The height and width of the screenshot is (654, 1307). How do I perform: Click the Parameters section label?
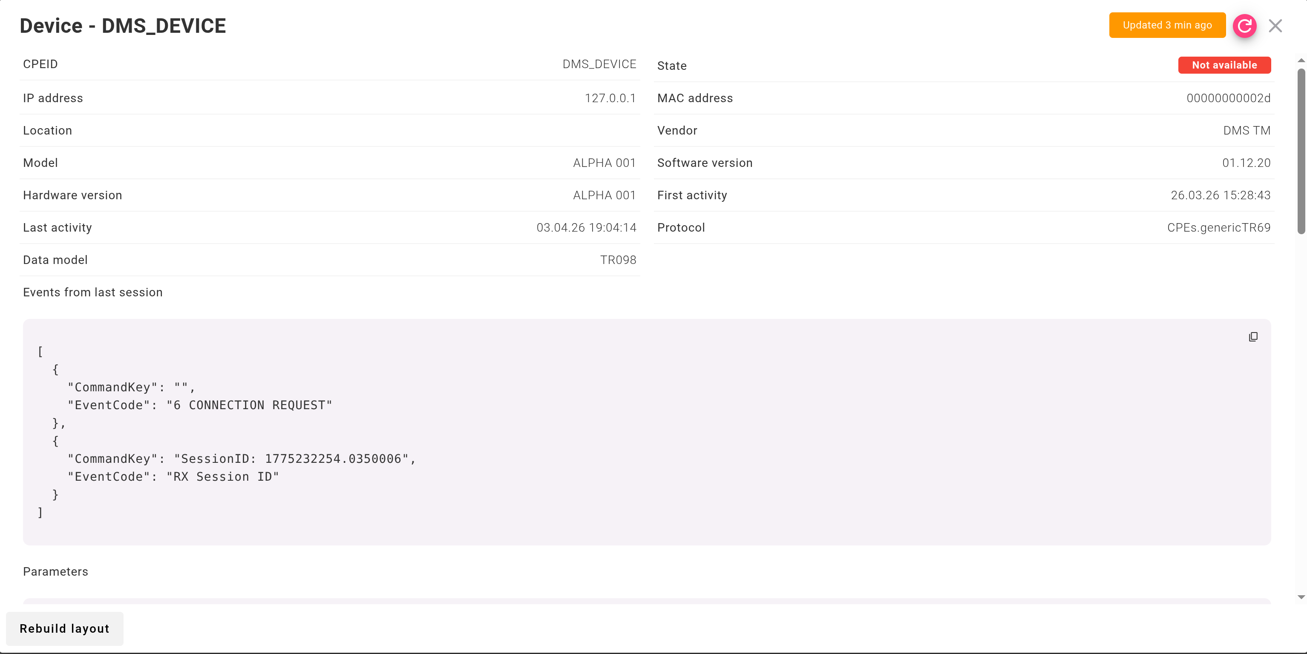55,571
